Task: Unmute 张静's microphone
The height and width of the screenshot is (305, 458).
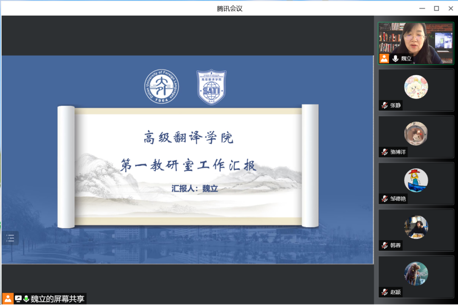Action: [x=384, y=105]
